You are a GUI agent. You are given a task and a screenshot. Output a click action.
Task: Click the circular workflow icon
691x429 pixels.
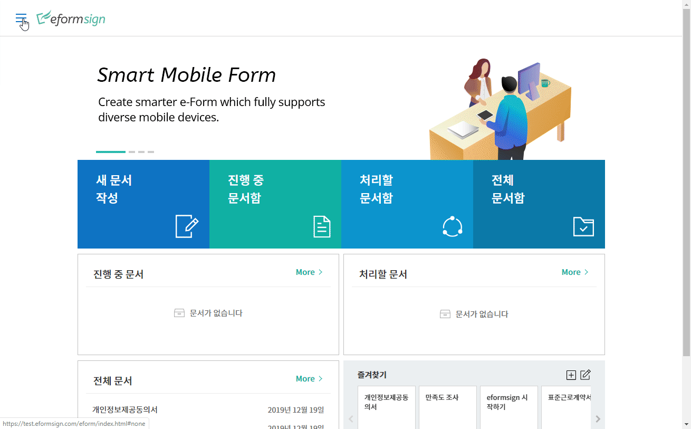pyautogui.click(x=452, y=226)
